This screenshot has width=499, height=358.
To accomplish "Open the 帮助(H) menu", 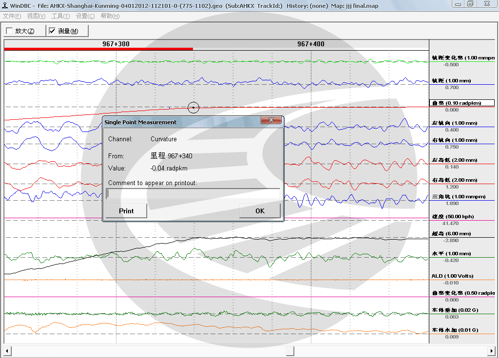I will (110, 16).
